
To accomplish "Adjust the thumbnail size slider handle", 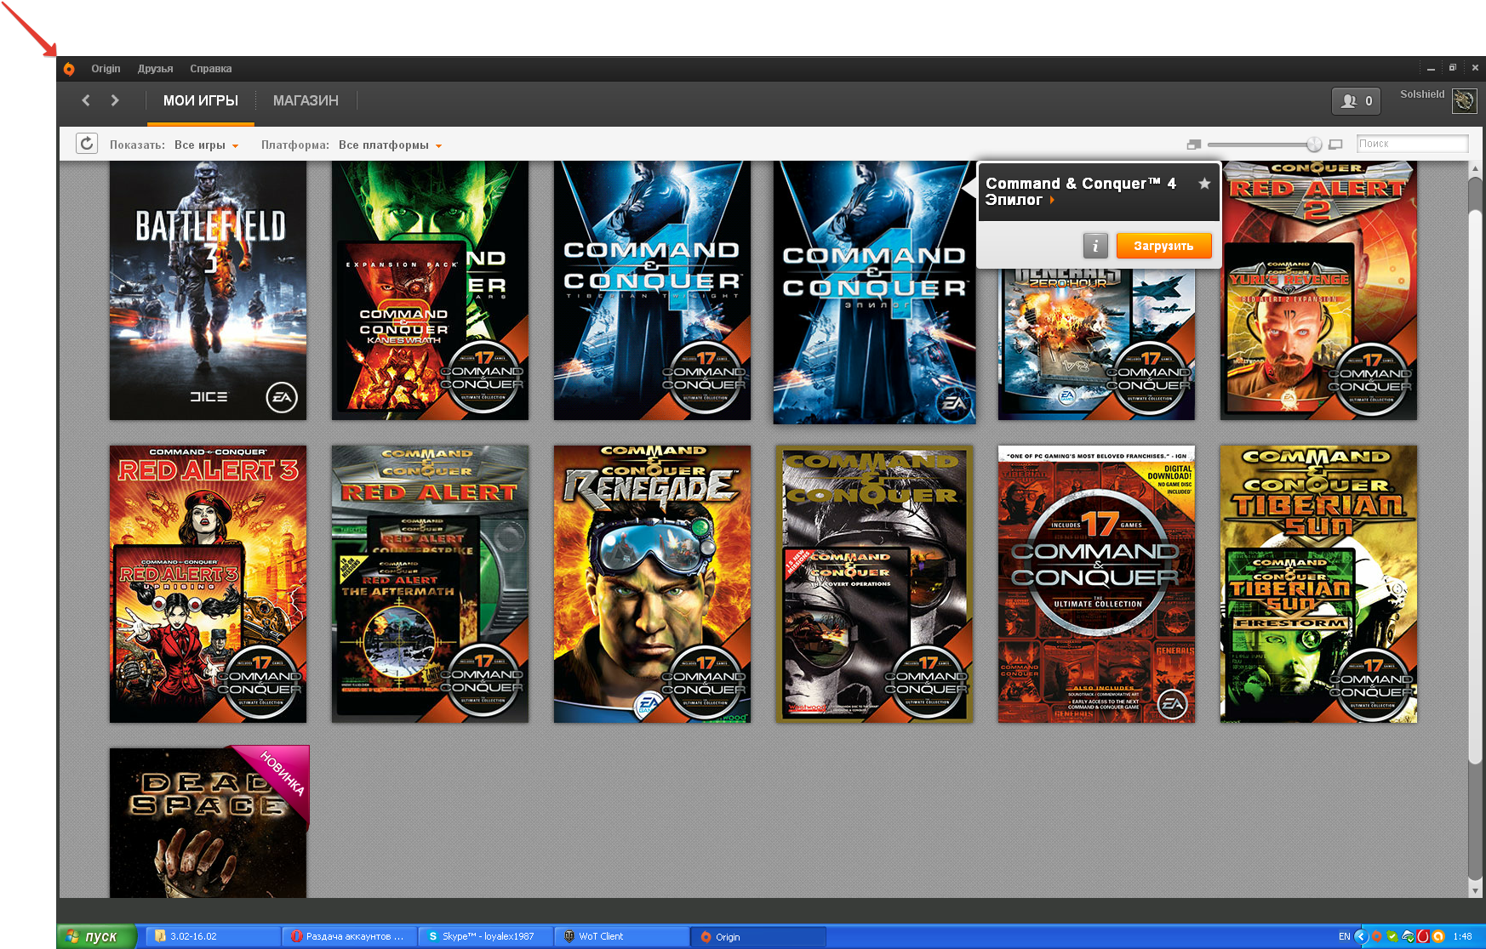I will (1314, 145).
